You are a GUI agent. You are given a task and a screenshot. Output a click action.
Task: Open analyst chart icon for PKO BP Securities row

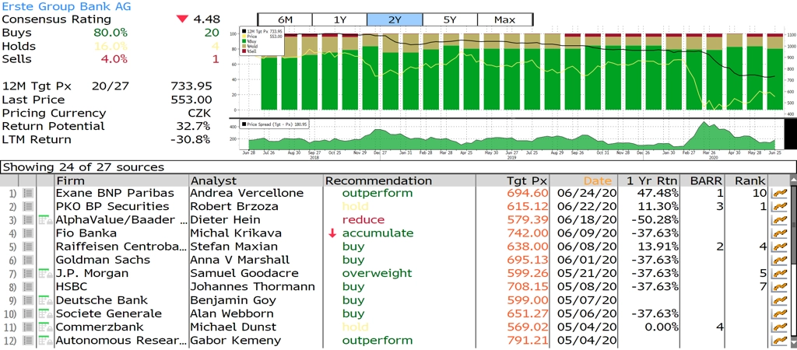coord(778,207)
